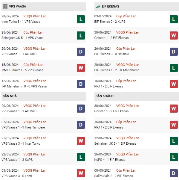Click the D badge for EIF Ekenas 0-0 Helsinki

[x=174, y=52]
